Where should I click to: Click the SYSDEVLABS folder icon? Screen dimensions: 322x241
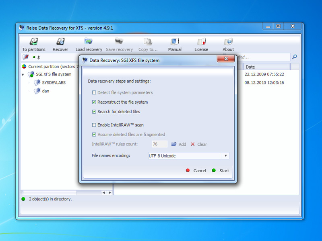37,83
